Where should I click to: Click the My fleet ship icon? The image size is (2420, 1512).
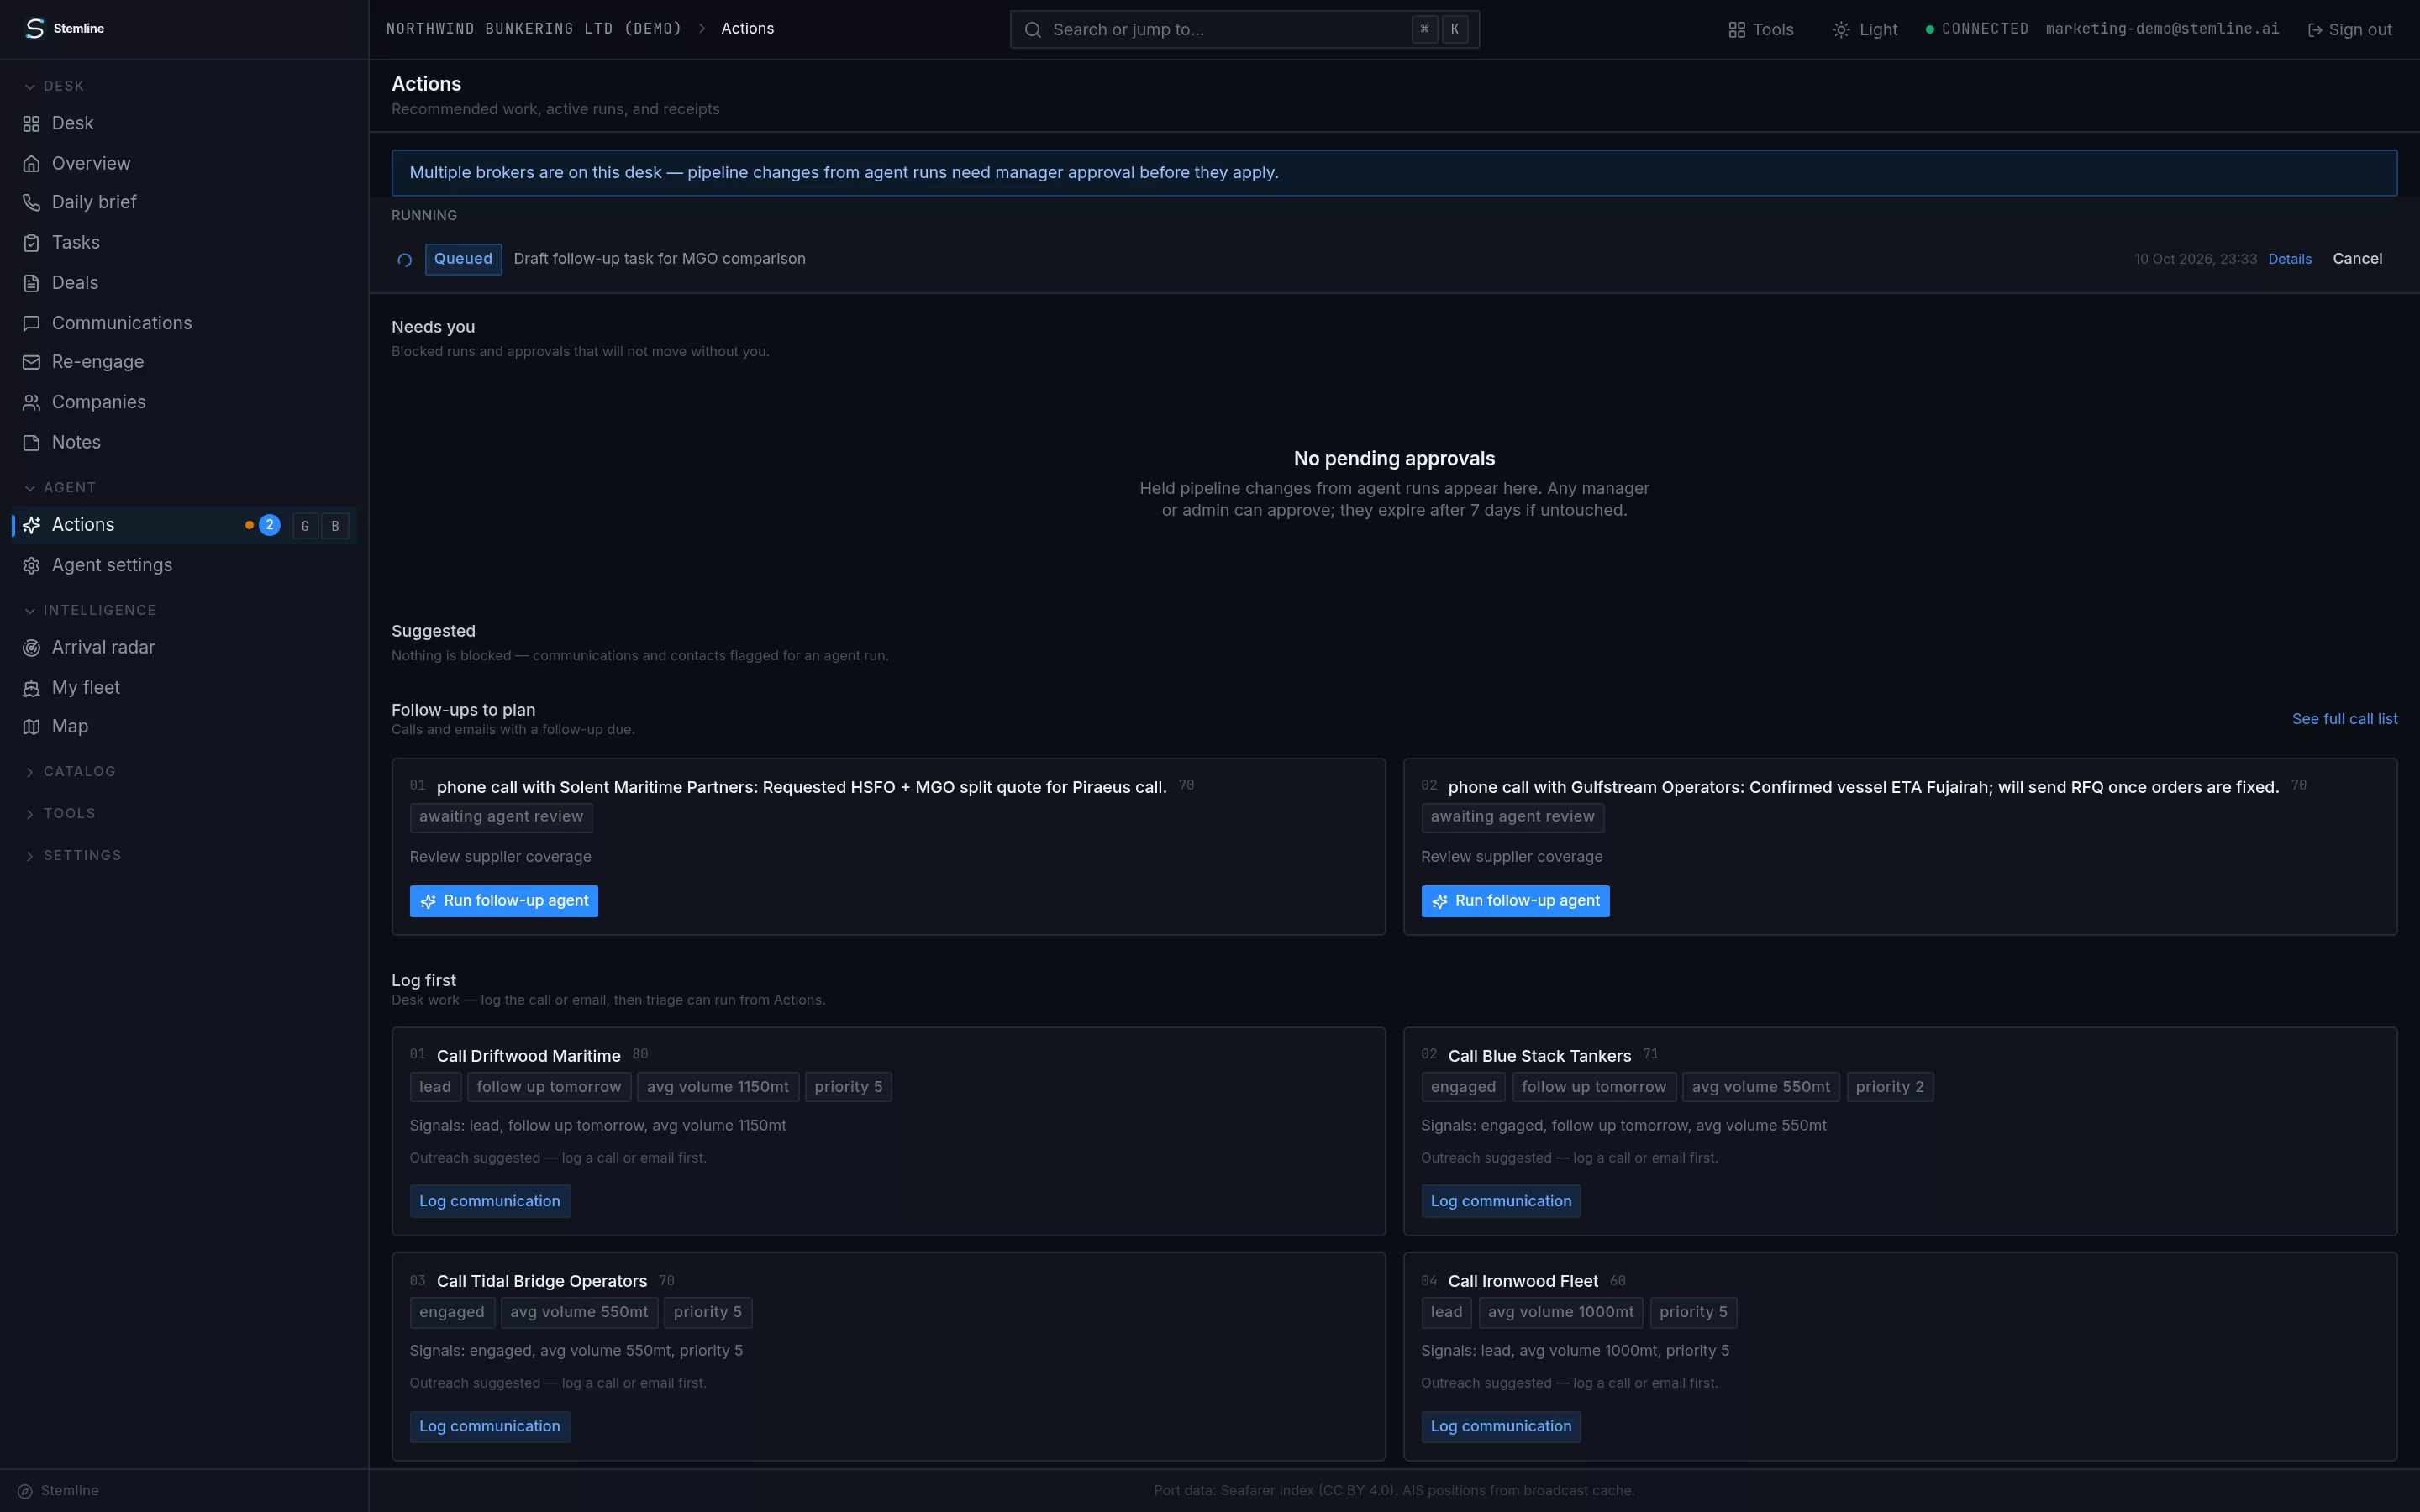31,688
